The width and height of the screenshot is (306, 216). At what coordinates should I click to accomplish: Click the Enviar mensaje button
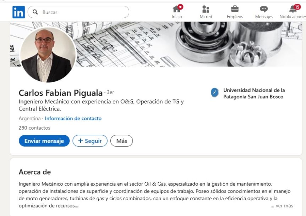[x=44, y=141]
